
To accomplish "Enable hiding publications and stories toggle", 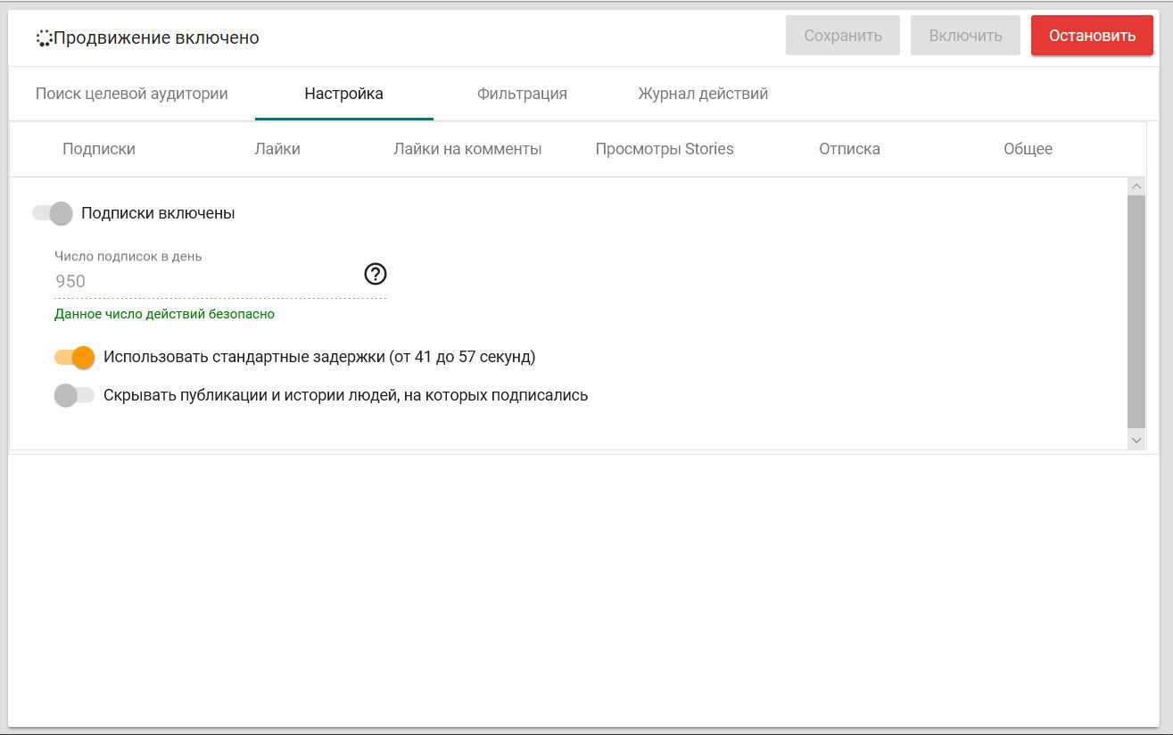I will [74, 395].
